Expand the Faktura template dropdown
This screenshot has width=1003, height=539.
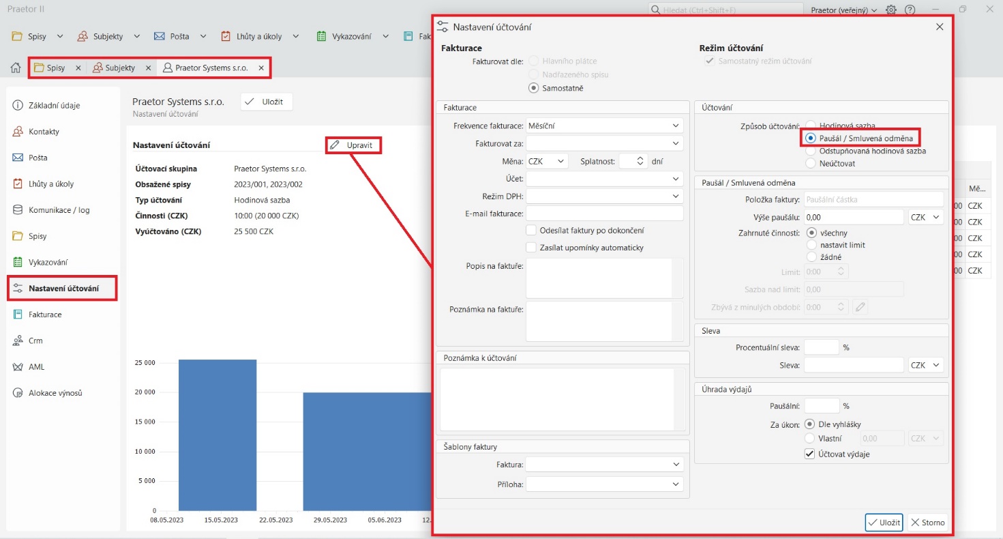coord(604,464)
